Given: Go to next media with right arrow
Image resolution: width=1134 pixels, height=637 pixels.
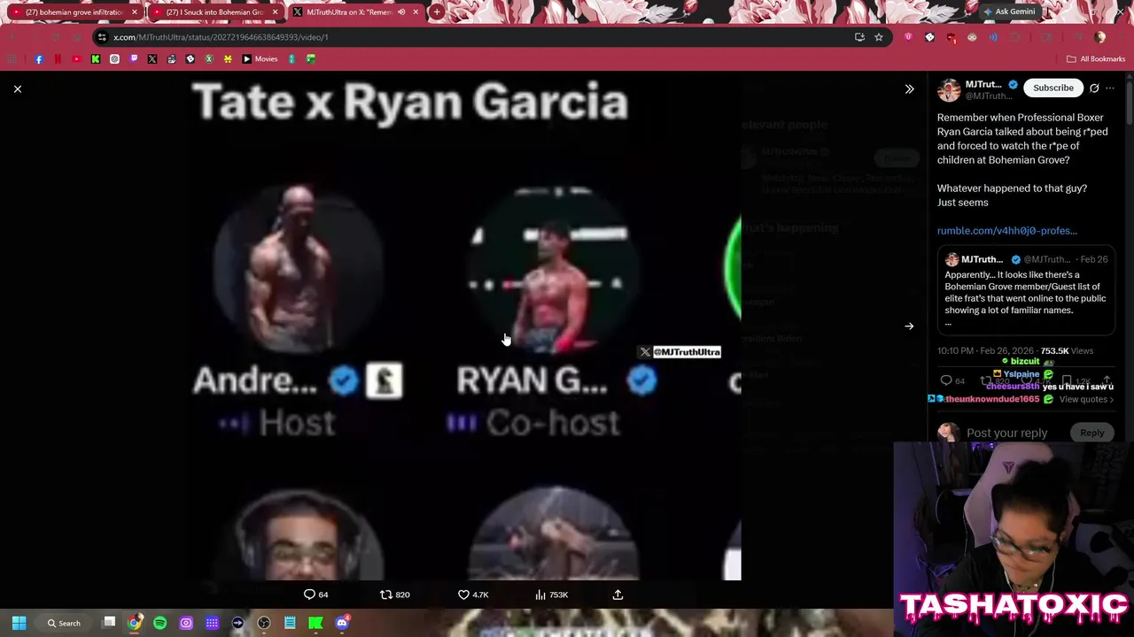Looking at the screenshot, I should [909, 326].
